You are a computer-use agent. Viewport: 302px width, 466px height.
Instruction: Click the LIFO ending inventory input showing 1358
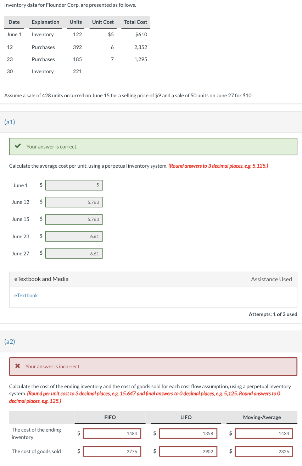[x=188, y=433]
